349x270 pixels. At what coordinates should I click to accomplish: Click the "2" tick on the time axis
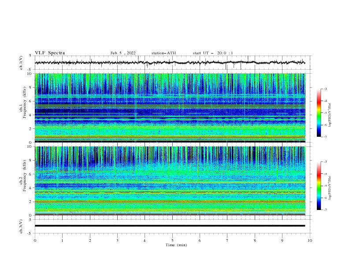(90, 240)
